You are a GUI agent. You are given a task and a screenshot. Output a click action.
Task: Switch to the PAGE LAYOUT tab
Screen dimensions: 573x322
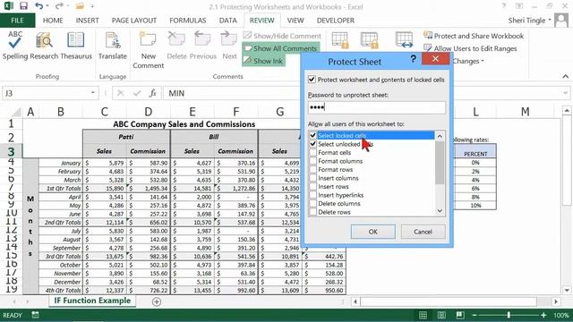tap(134, 21)
